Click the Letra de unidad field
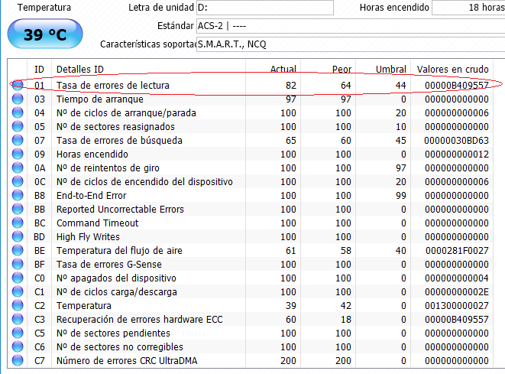This screenshot has width=505, height=374. click(x=265, y=8)
